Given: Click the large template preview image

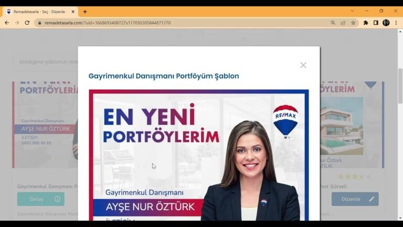Looking at the screenshot, I should (x=199, y=155).
